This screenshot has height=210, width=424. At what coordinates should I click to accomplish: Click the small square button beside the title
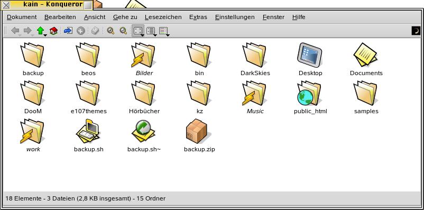pyautogui.click(x=88, y=5)
